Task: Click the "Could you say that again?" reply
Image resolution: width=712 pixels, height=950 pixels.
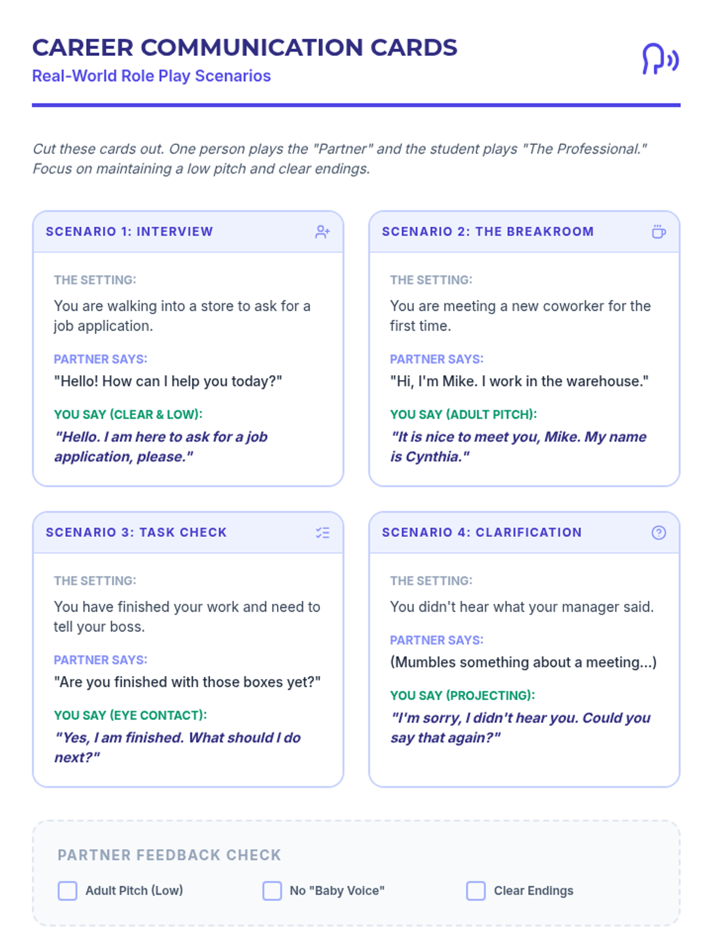Action: point(520,727)
